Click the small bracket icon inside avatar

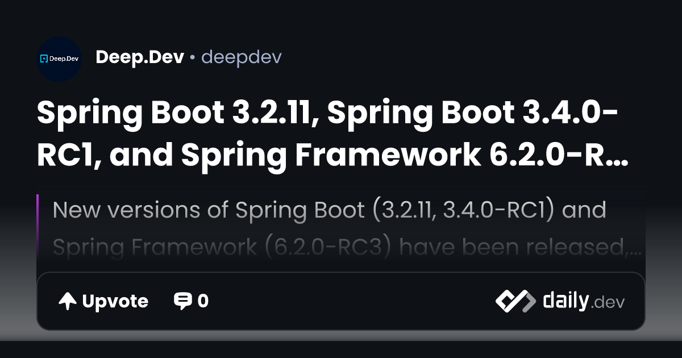click(43, 59)
